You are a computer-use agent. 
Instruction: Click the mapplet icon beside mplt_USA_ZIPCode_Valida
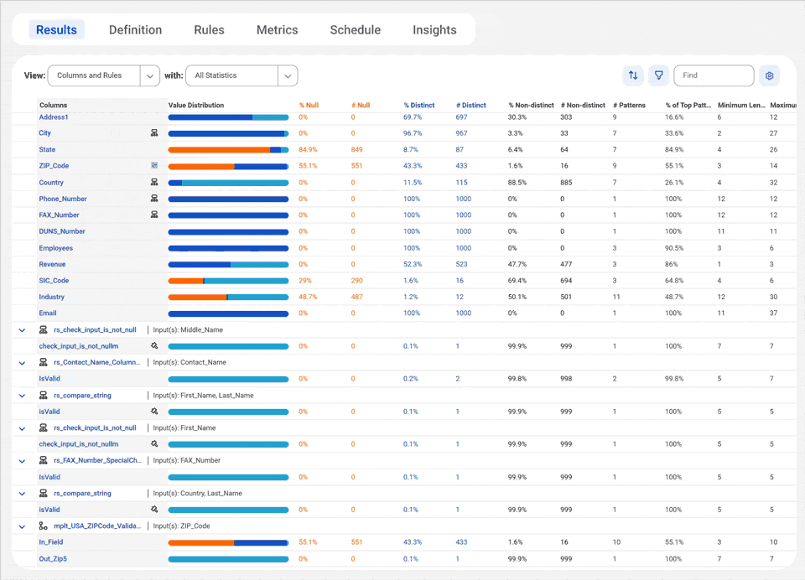pos(44,526)
